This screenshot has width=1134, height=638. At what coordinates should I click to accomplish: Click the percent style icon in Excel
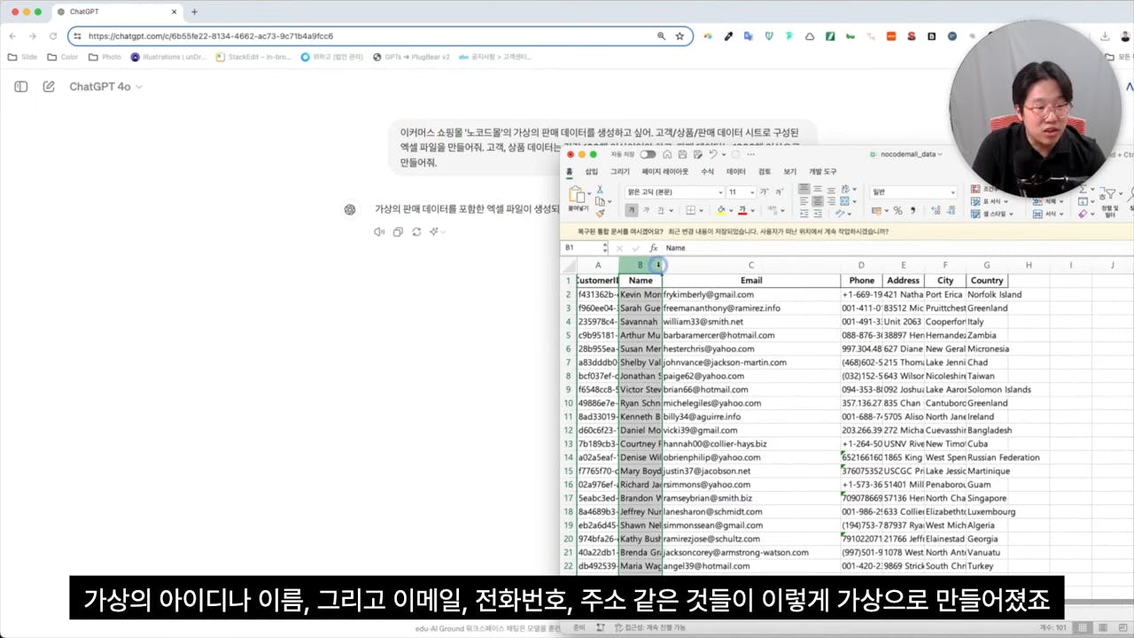(x=897, y=211)
